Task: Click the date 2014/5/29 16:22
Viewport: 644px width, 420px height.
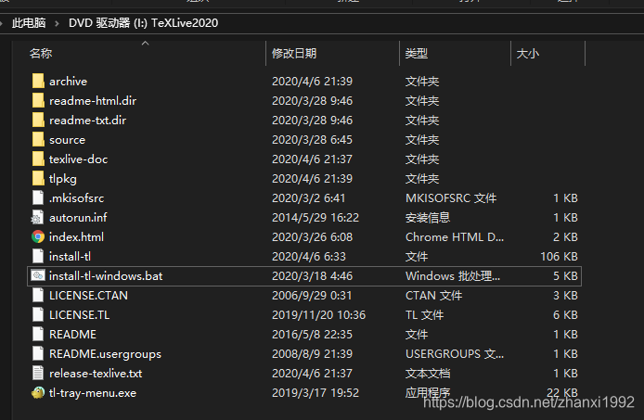Action: [x=316, y=218]
